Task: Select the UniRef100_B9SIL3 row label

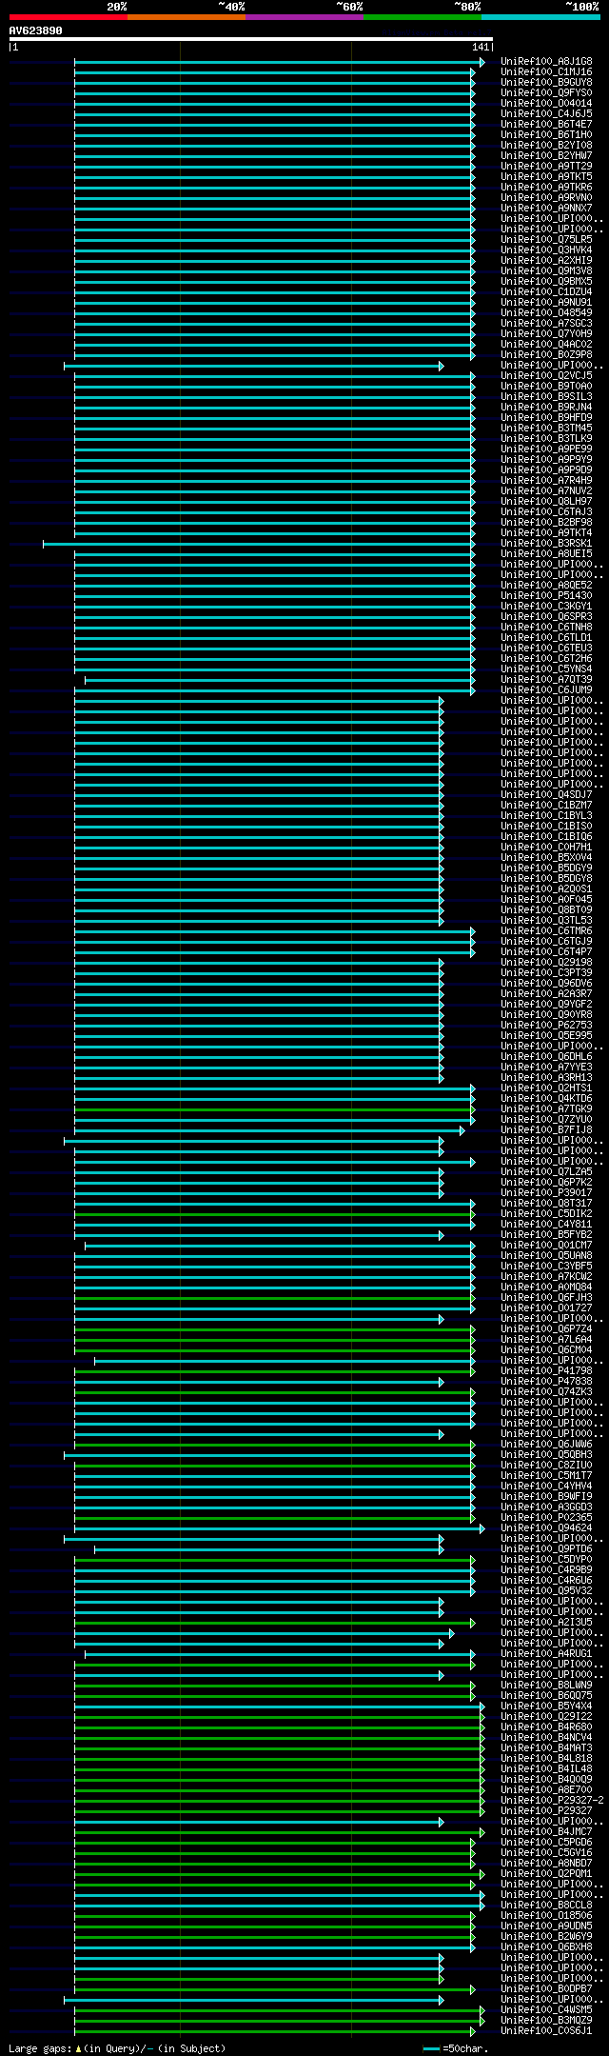Action: click(x=546, y=397)
